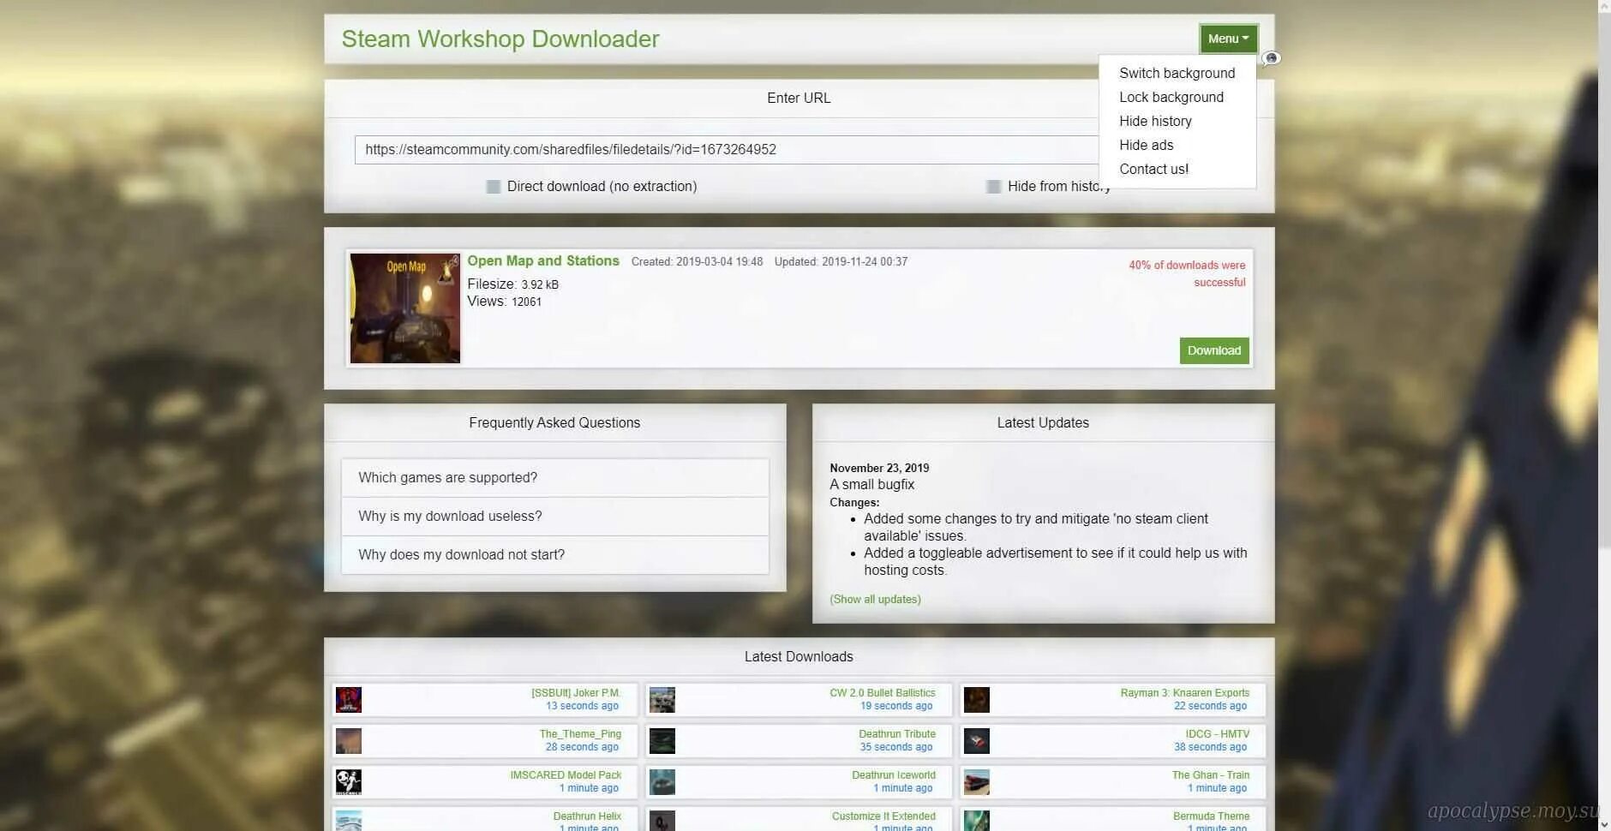Expand 'Why does my download not start?'
1611x831 pixels.
pyautogui.click(x=555, y=555)
